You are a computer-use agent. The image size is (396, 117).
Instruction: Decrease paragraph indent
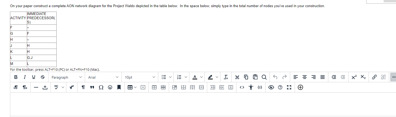click(x=343, y=77)
